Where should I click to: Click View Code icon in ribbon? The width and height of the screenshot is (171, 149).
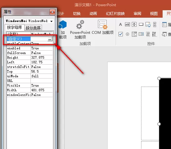tap(166, 34)
